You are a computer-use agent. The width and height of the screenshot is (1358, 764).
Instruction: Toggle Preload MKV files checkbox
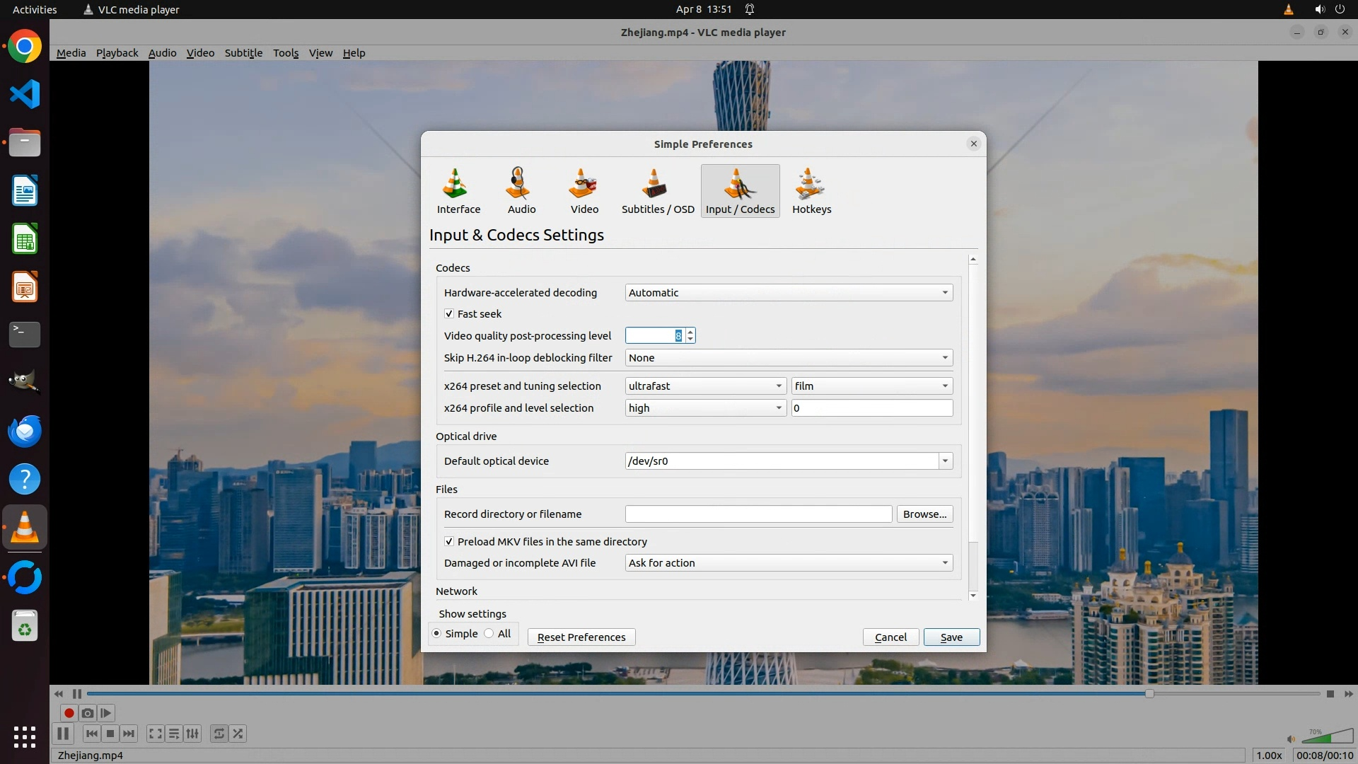449,541
